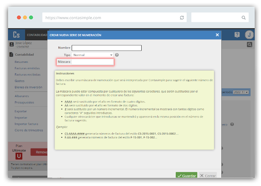Open the period dropdown showing 2022 1T

pos(241,92)
